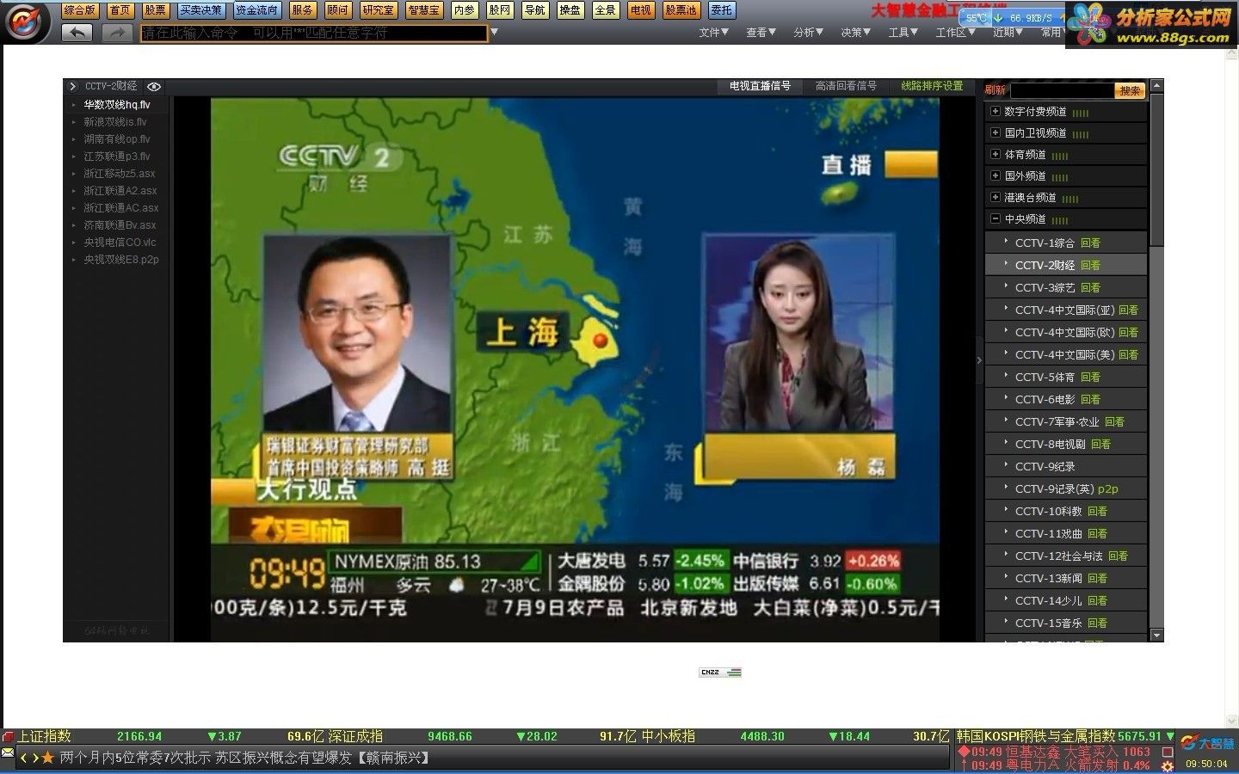Switch to 电视直播信号 tab
This screenshot has height=774, width=1239.
[760, 86]
